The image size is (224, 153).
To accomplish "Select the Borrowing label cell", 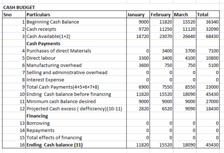I will click(x=76, y=123).
